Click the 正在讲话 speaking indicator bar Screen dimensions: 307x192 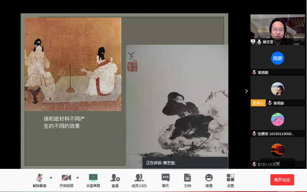(x=185, y=163)
